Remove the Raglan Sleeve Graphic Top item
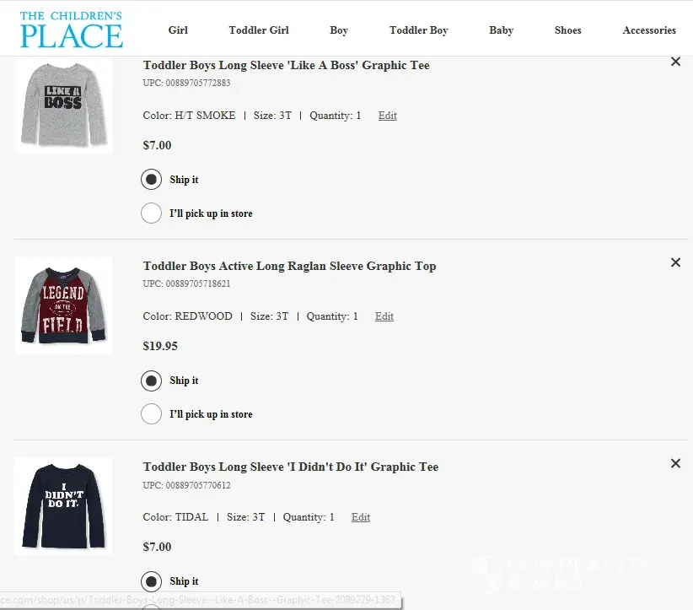The image size is (693, 610). point(675,262)
